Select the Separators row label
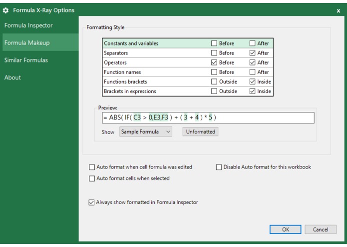The width and height of the screenshot is (347, 247). [116, 53]
